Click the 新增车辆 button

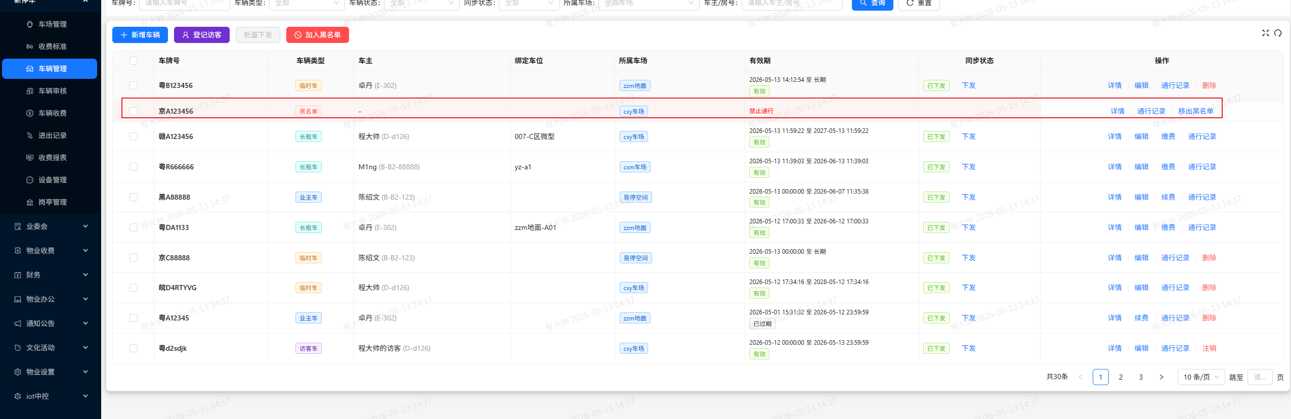(x=140, y=35)
